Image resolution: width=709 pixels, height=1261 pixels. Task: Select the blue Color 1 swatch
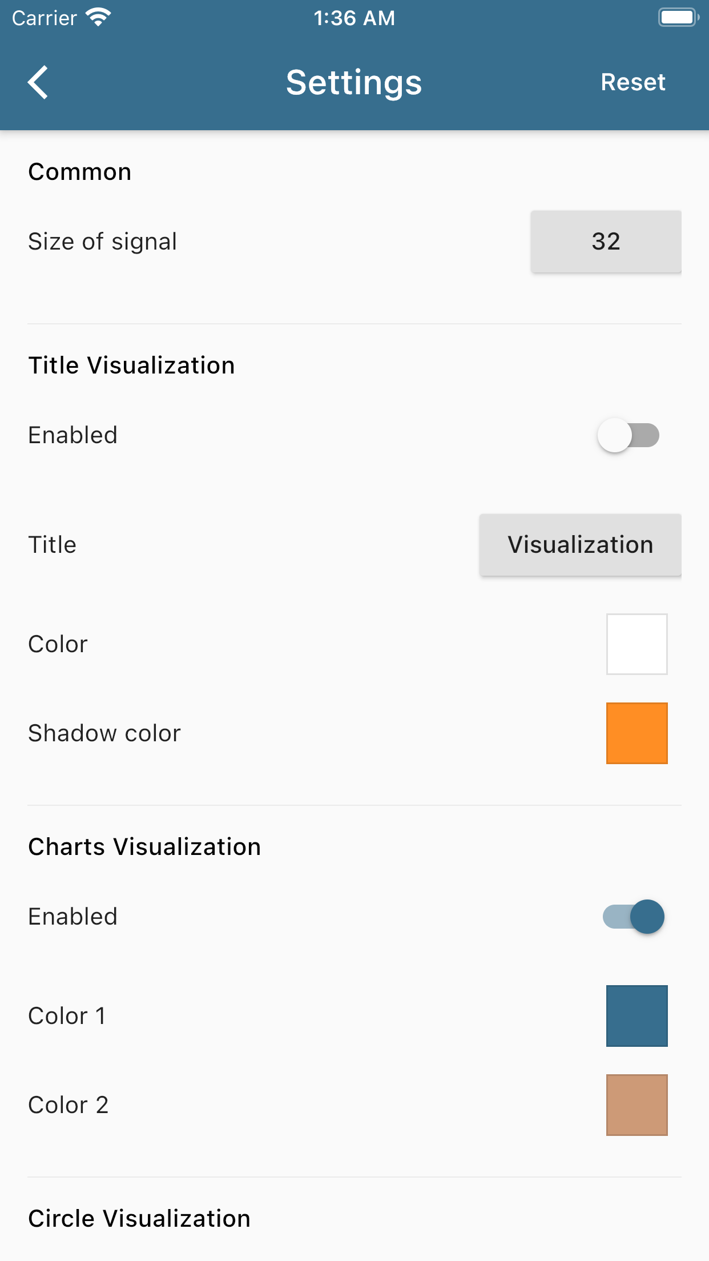[637, 1015]
